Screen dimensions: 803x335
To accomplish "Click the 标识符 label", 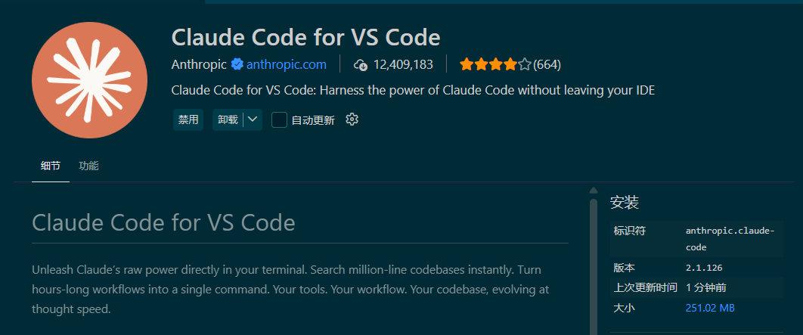I will (629, 231).
